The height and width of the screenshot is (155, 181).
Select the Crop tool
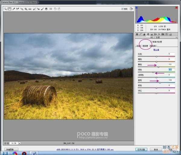click(x=26, y=9)
